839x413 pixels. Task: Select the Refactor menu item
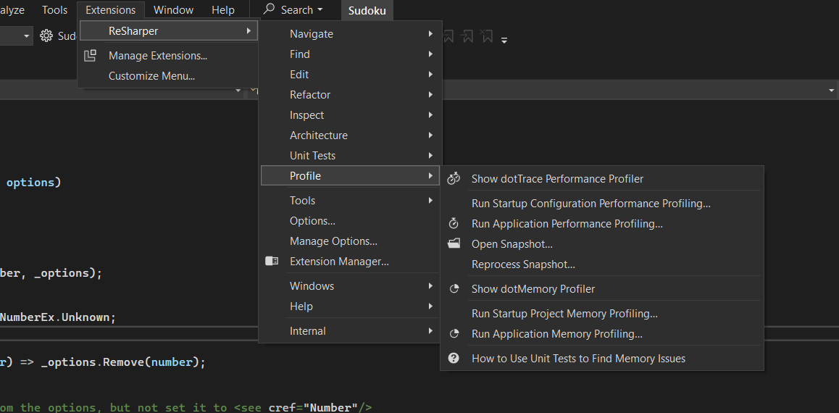[351, 95]
